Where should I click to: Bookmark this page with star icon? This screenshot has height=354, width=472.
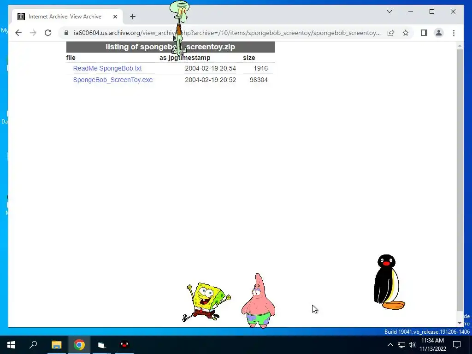[x=406, y=33]
